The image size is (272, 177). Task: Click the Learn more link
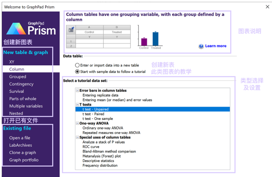[x=216, y=46]
